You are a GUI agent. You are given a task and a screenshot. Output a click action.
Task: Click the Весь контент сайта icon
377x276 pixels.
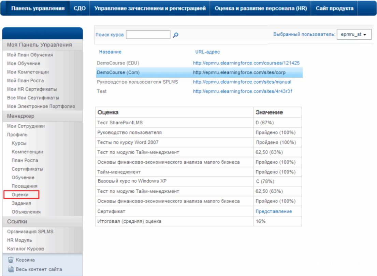point(11,269)
